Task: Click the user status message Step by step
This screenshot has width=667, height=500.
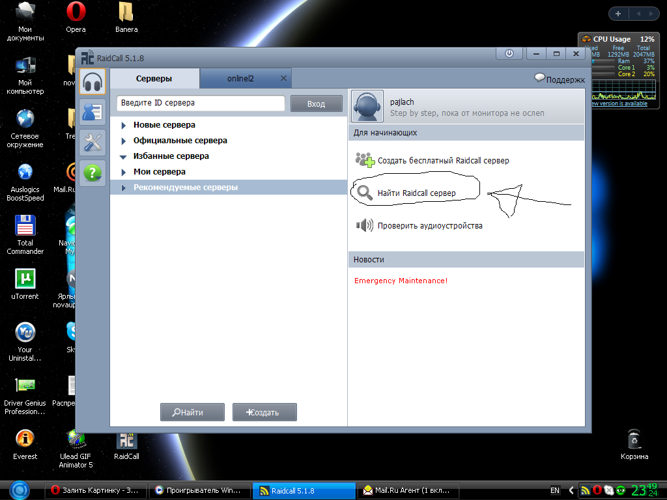Action: pos(467,113)
